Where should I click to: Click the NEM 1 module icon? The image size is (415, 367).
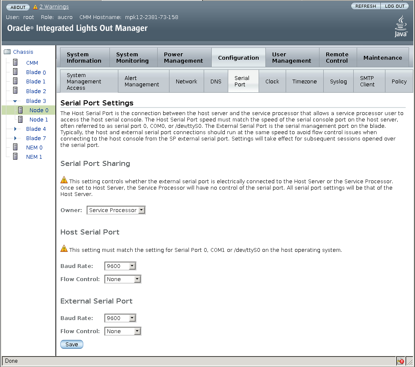[x=15, y=157]
